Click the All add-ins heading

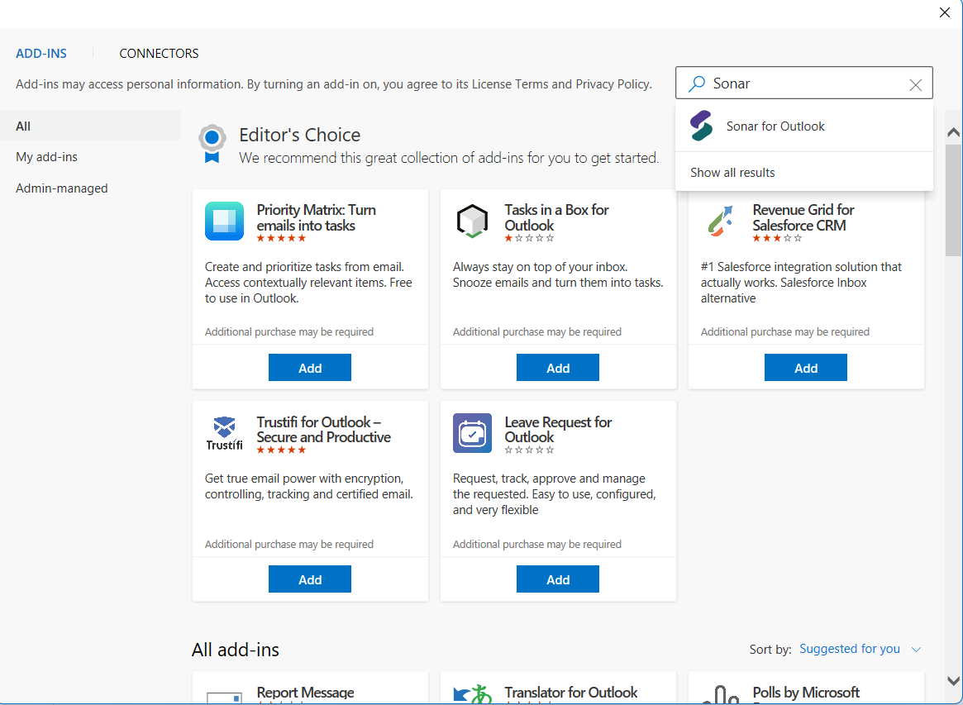point(236,650)
